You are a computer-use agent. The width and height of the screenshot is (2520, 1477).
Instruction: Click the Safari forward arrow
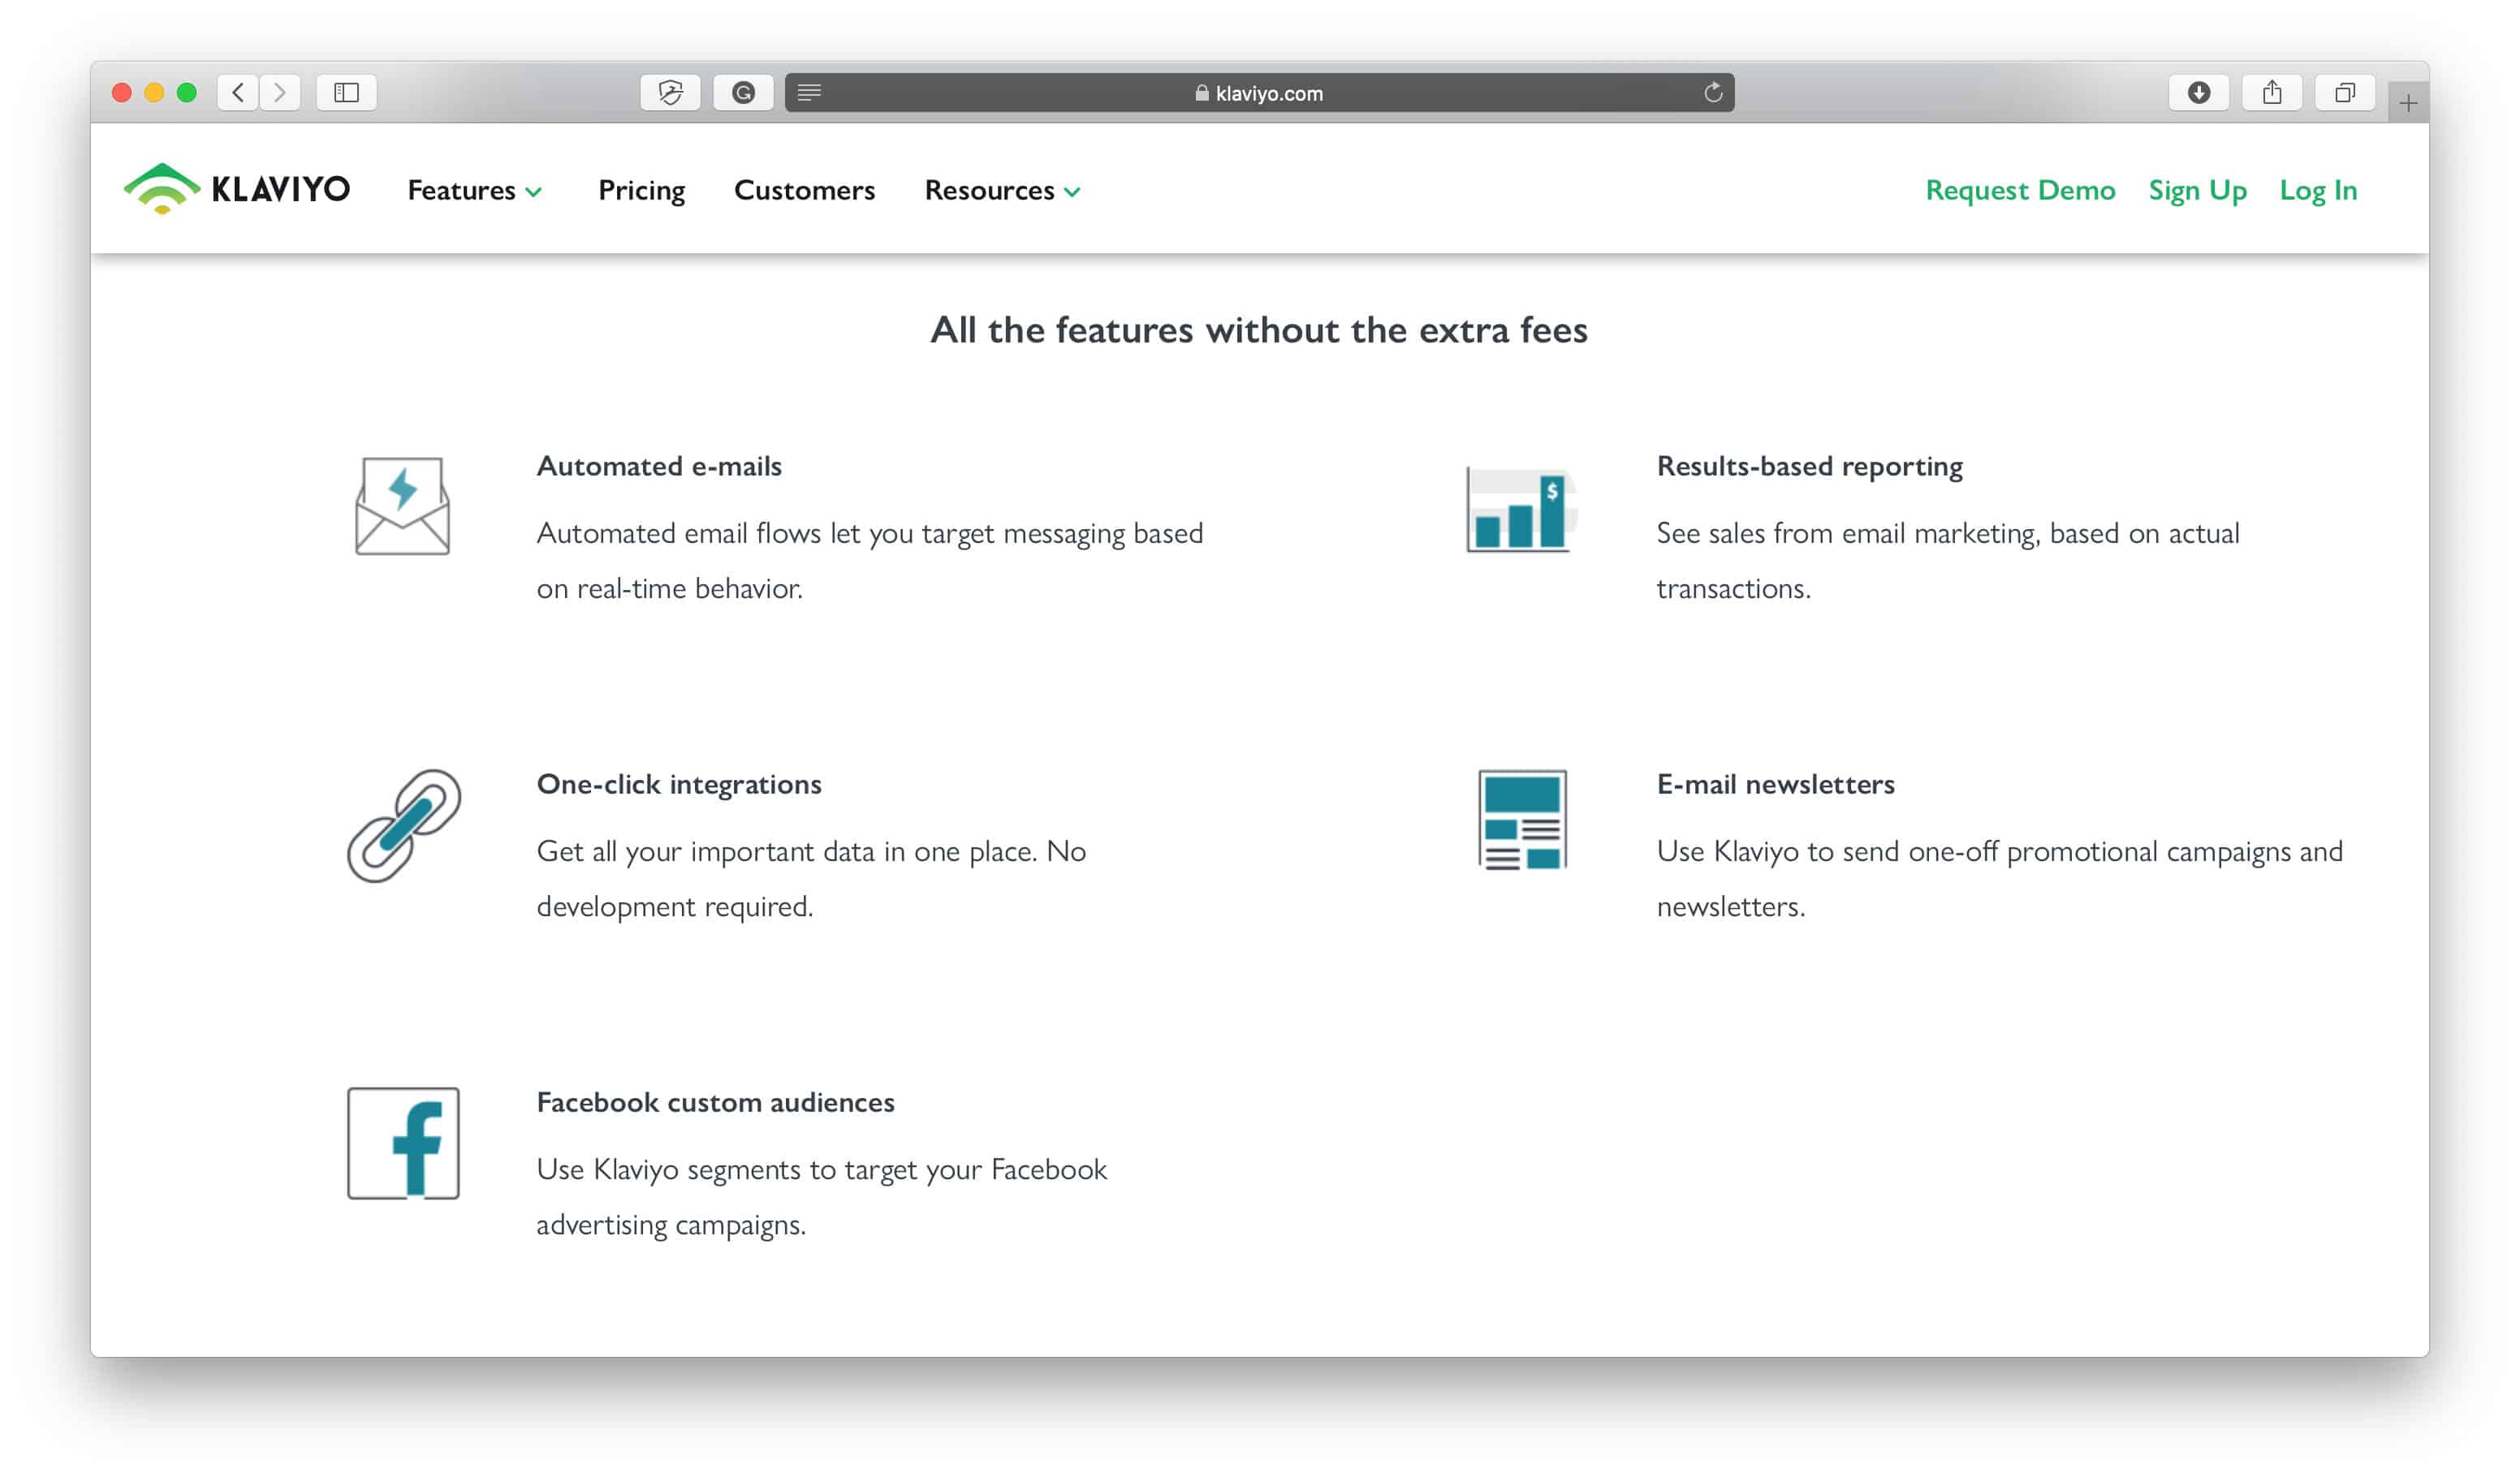pyautogui.click(x=280, y=93)
